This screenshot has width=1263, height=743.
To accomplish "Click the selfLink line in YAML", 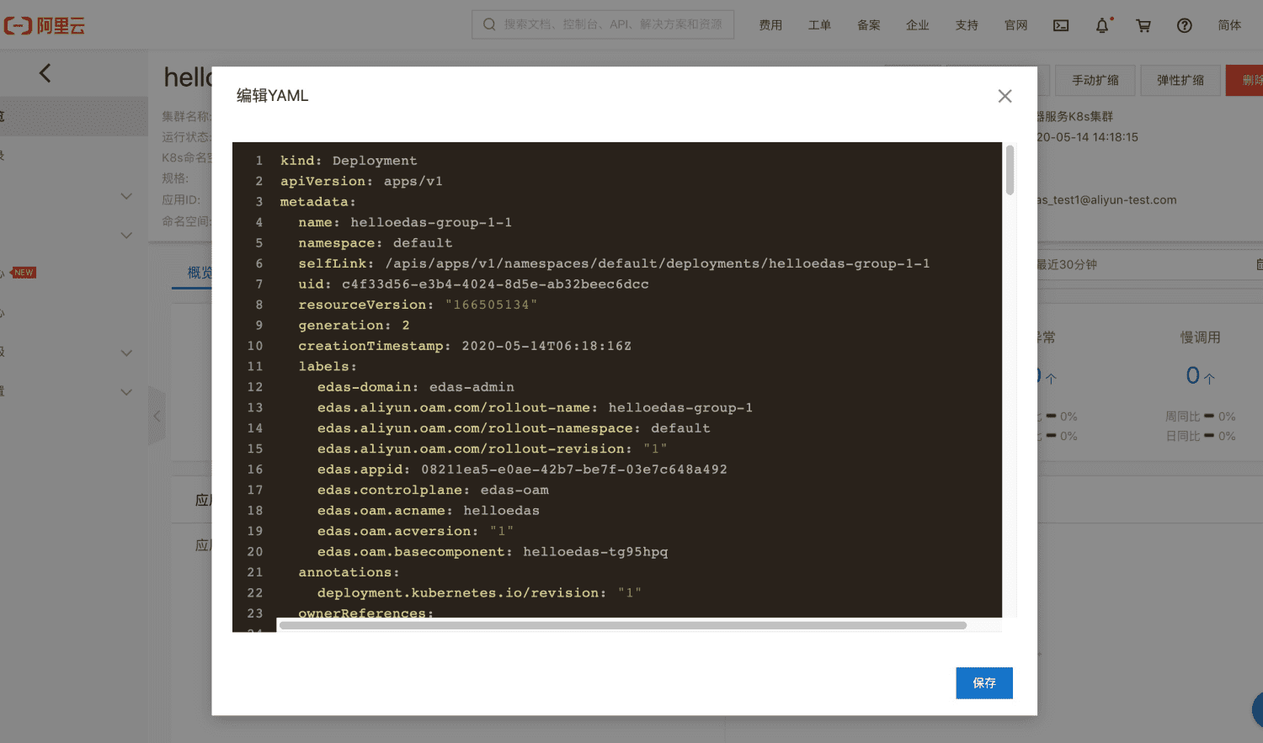I will click(616, 263).
